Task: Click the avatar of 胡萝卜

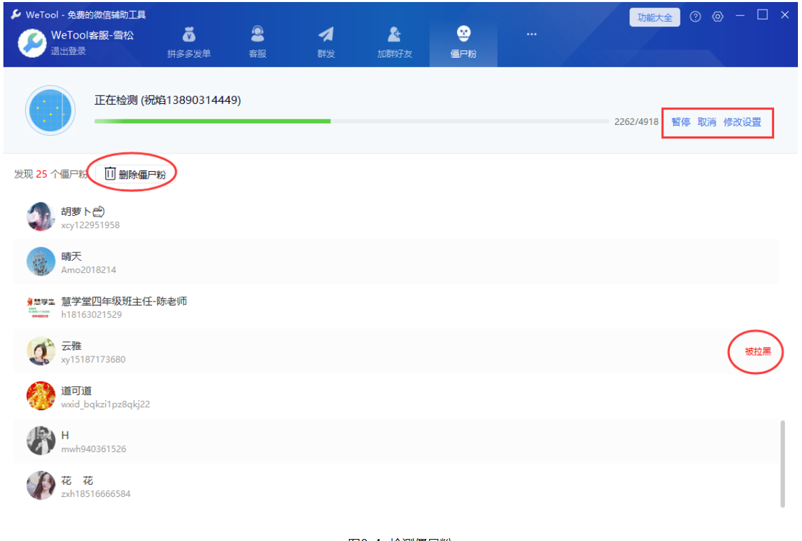Action: point(41,217)
